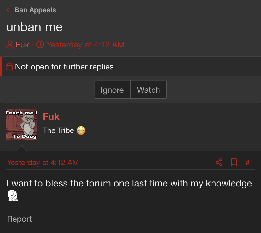The image size is (261, 233).
Task: Click the clock icon in thread header
Action: click(40, 45)
